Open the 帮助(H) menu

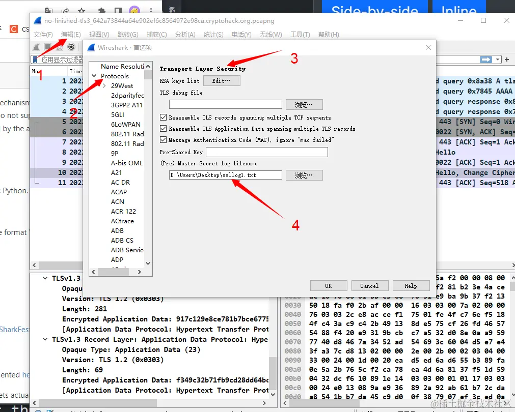(x=329, y=35)
